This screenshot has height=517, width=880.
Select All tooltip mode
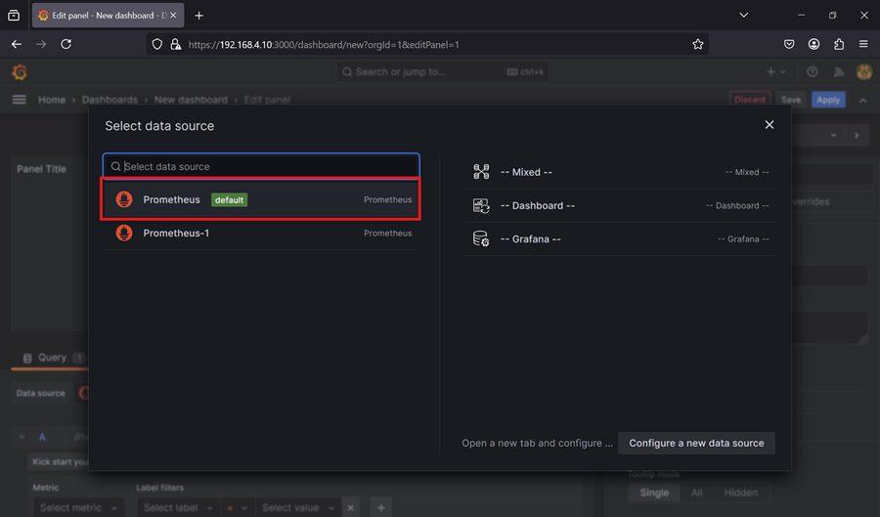(696, 493)
